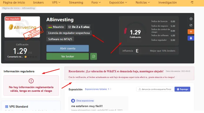Click the Software no MT4/5 tag
Image resolution: width=204 pixels, height=113 pixels.
[x=60, y=39]
